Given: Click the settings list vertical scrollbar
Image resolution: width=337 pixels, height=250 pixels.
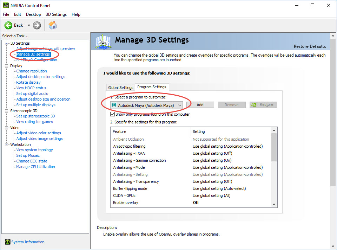Looking at the screenshot, I should pos(274,148).
